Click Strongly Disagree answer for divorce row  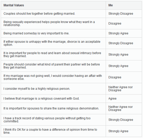(x=121, y=43)
